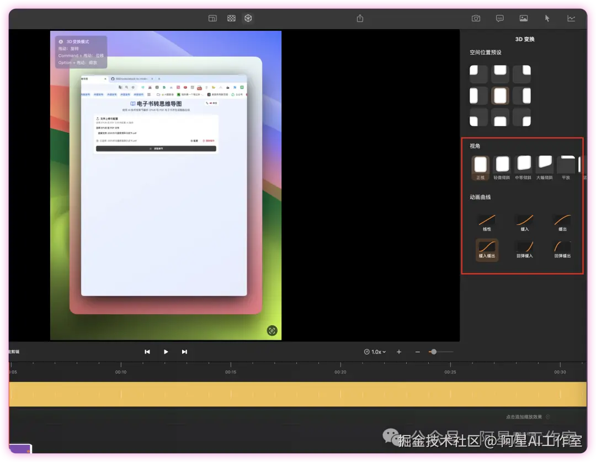Click the timeline zoom slider handle

point(434,352)
